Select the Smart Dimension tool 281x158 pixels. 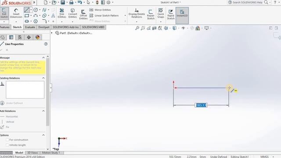16,13
